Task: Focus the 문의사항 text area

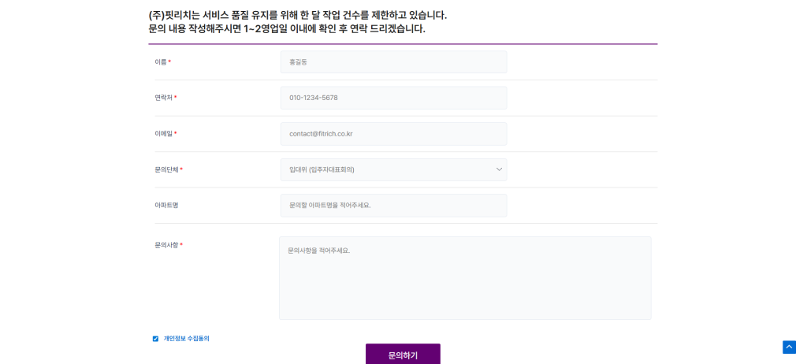Action: coord(465,278)
